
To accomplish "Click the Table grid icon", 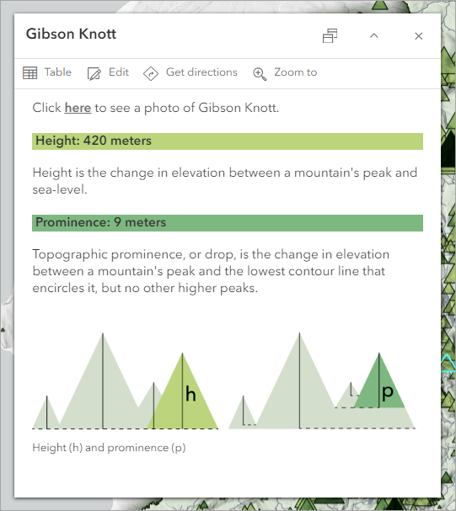I will [x=30, y=72].
